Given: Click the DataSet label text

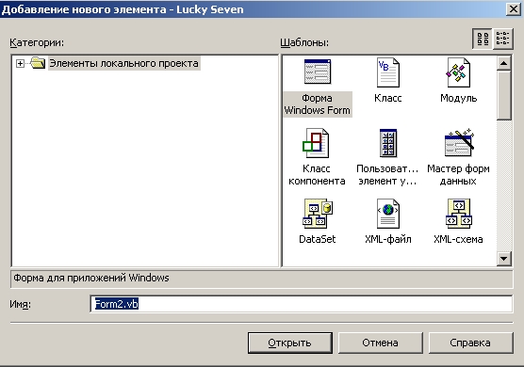Looking at the screenshot, I should pos(318,239).
